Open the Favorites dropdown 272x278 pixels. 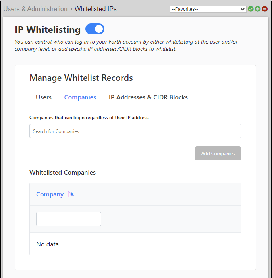click(208, 9)
